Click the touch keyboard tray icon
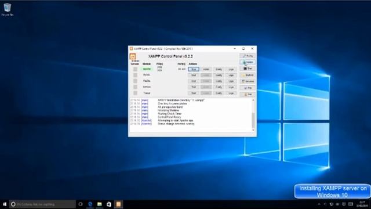 [x=351, y=204]
